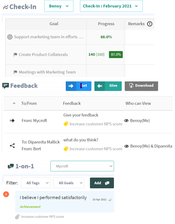
Task: Click the flag icon next to Meetings with Marketing Team
Action: (x=15, y=72)
